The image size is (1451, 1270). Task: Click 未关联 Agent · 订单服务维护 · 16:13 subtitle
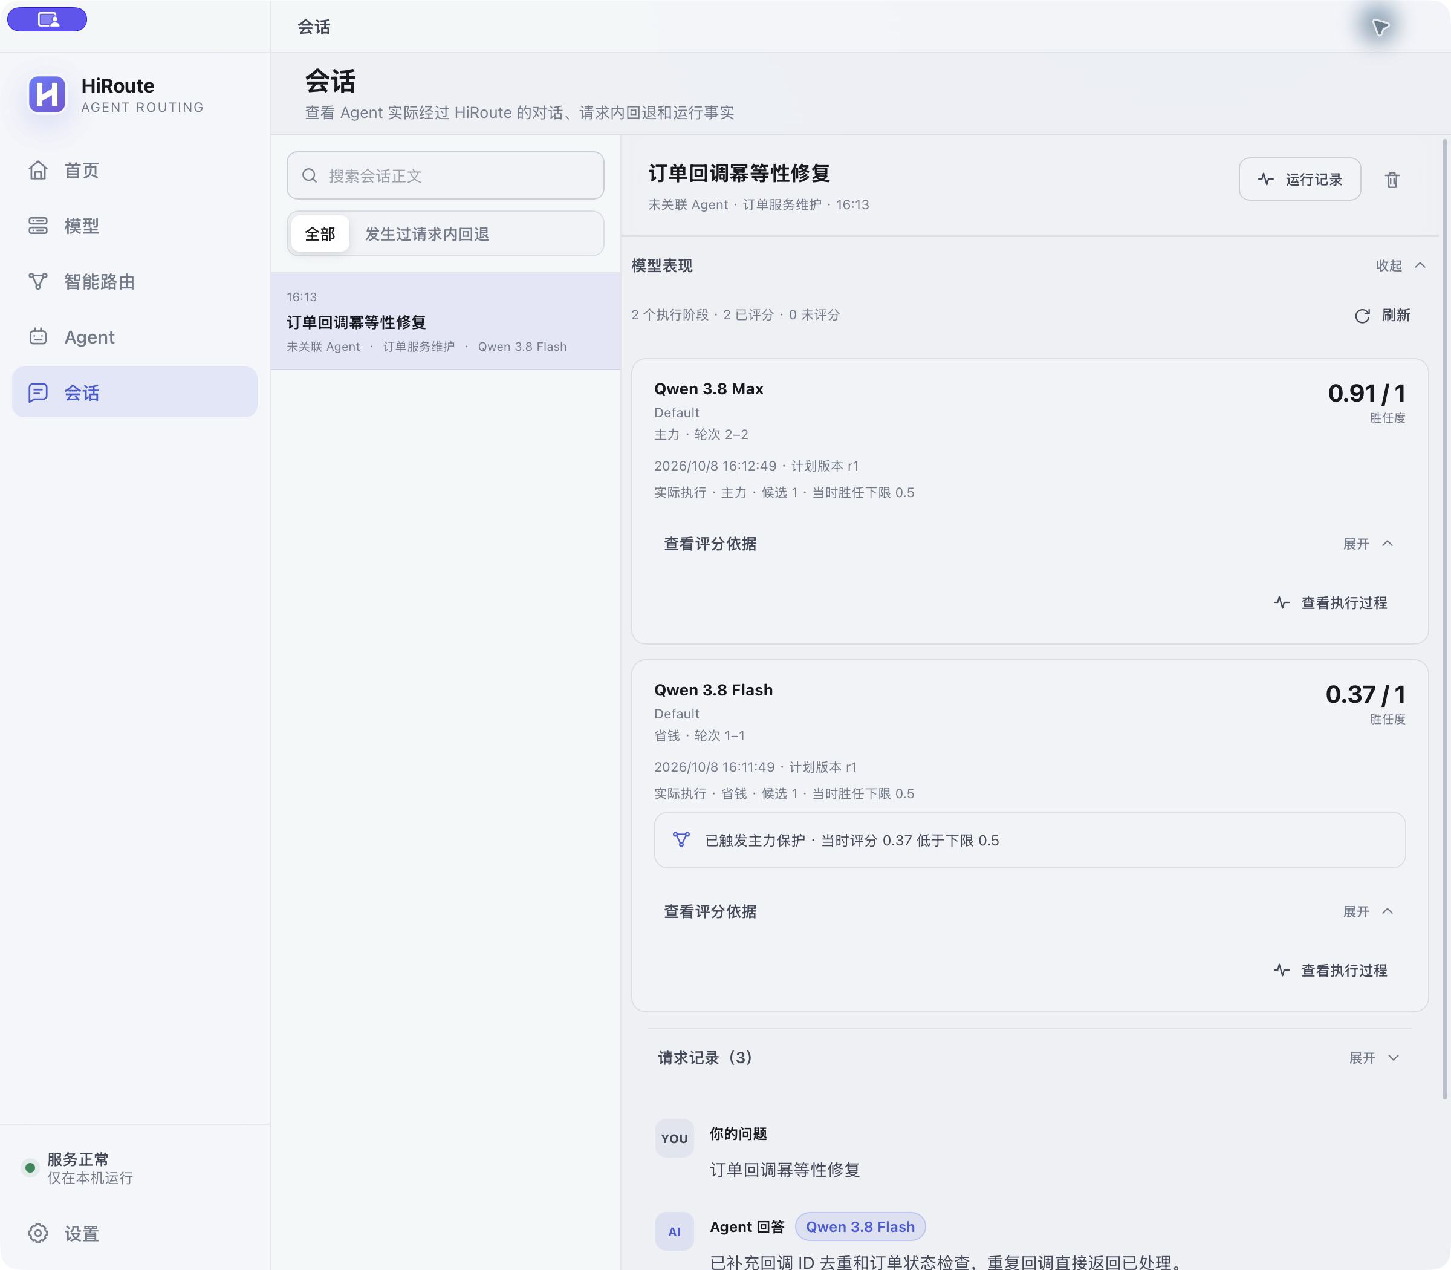point(758,205)
